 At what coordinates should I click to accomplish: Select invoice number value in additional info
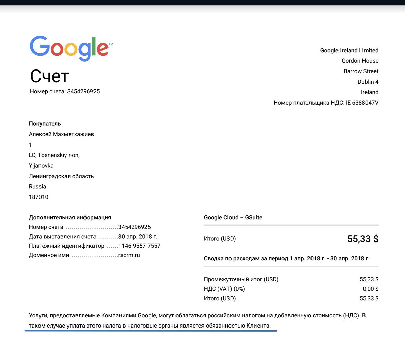click(x=134, y=227)
